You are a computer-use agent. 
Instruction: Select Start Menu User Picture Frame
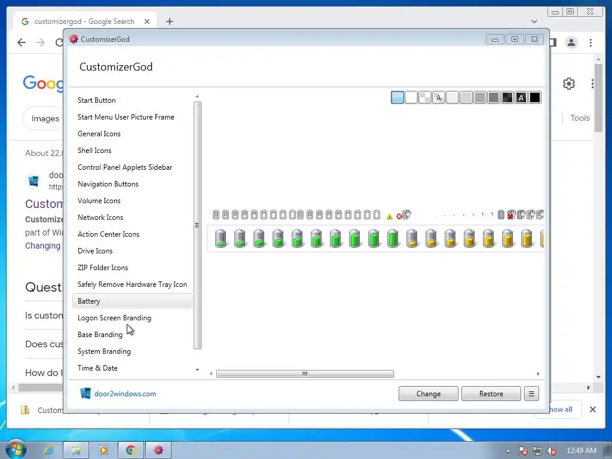tap(126, 117)
